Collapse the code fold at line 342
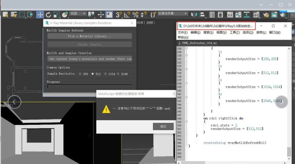 coord(187,97)
